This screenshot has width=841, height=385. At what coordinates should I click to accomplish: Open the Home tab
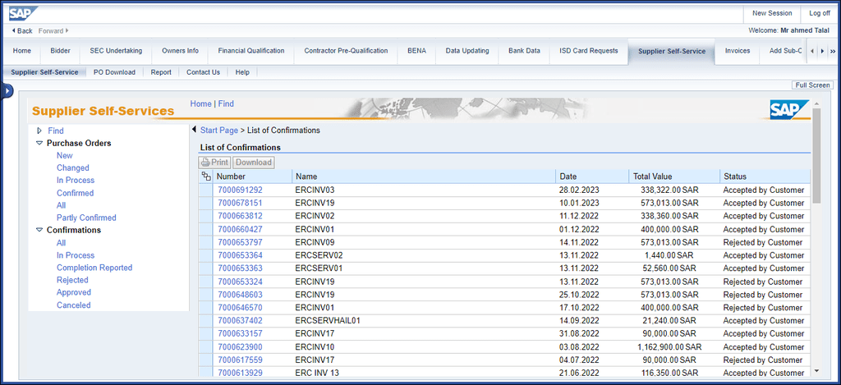[x=22, y=51]
